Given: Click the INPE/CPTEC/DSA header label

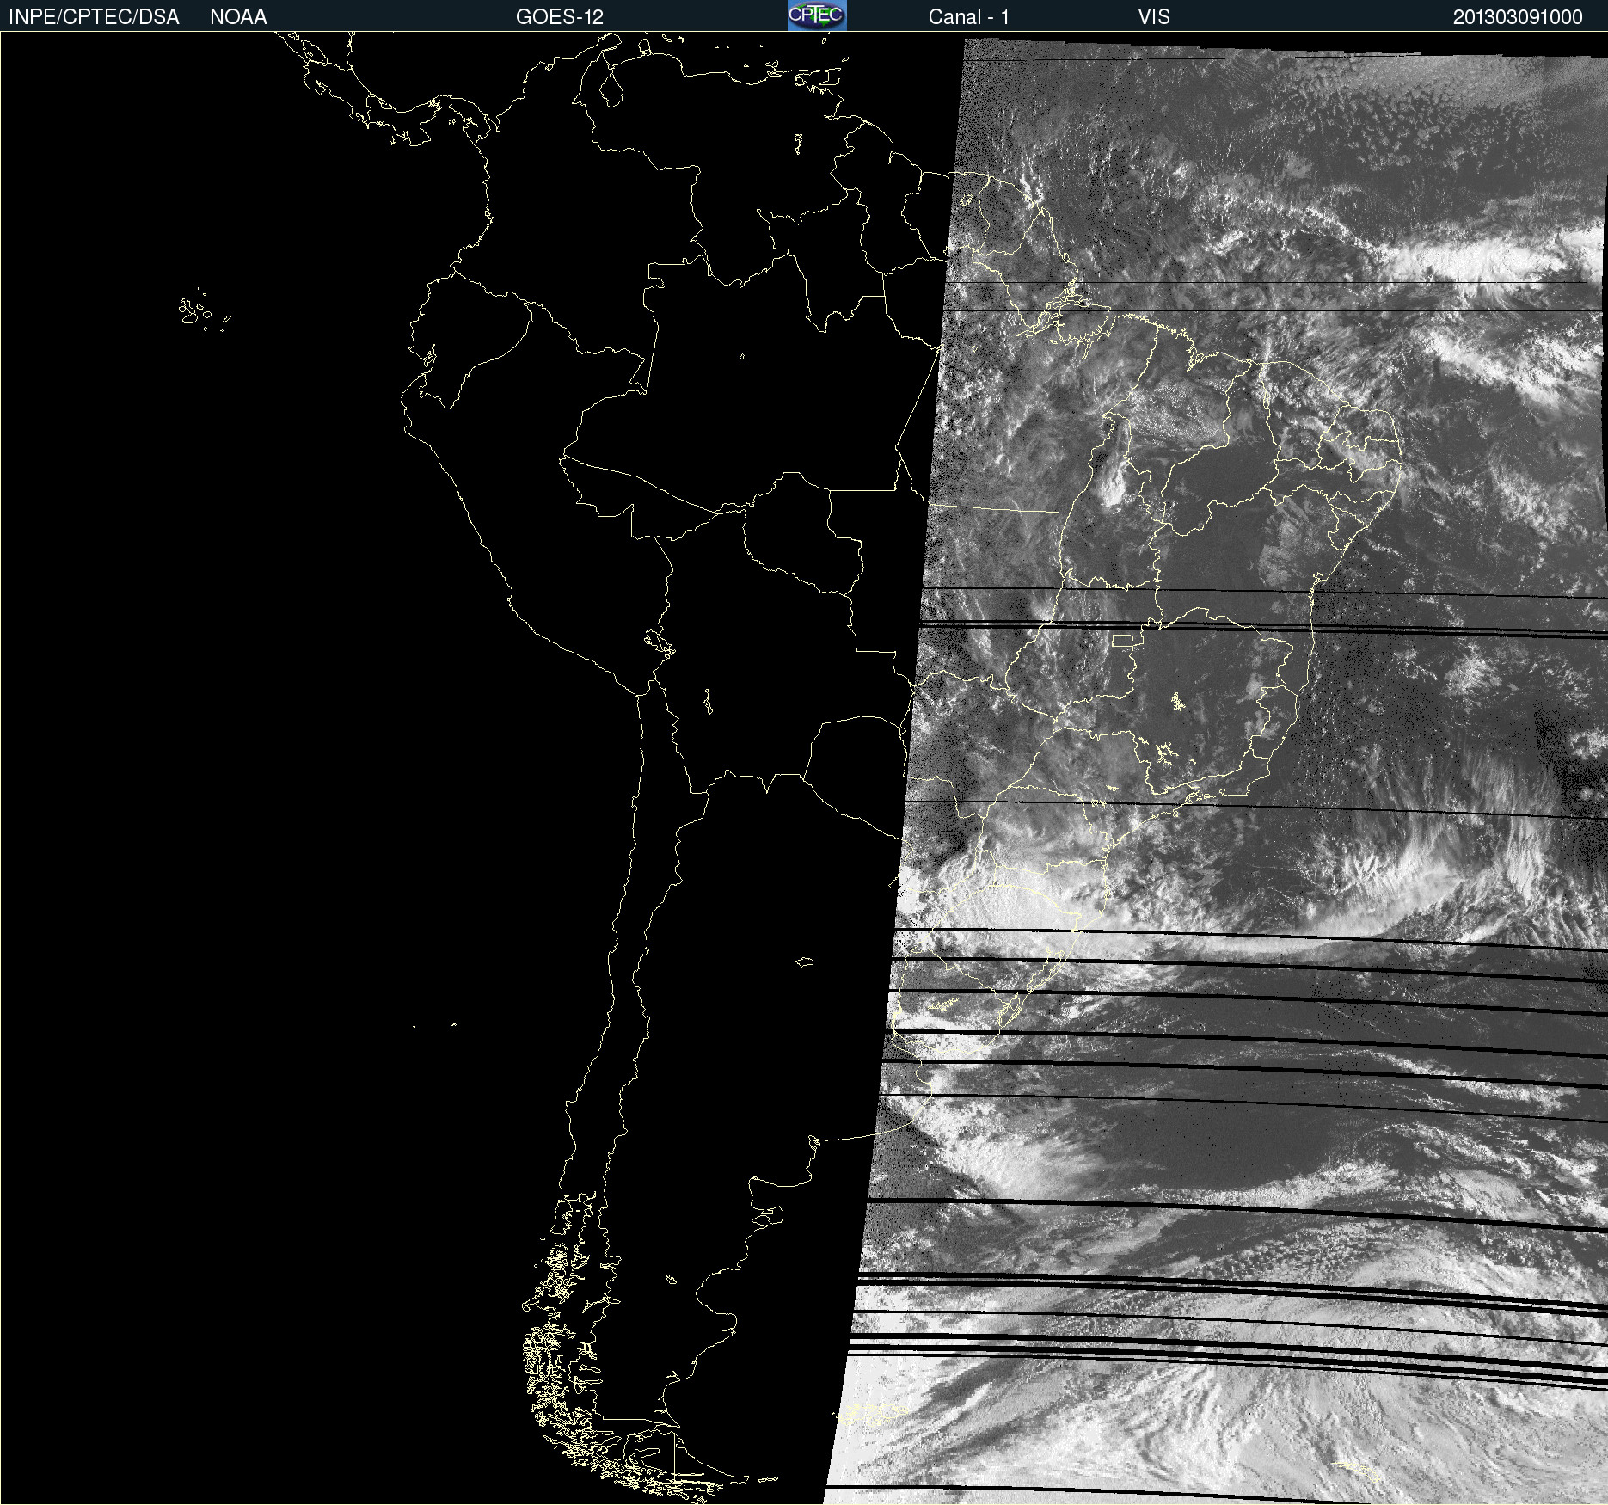Looking at the screenshot, I should 94,17.
